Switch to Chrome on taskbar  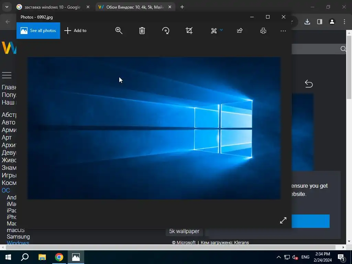click(x=59, y=257)
